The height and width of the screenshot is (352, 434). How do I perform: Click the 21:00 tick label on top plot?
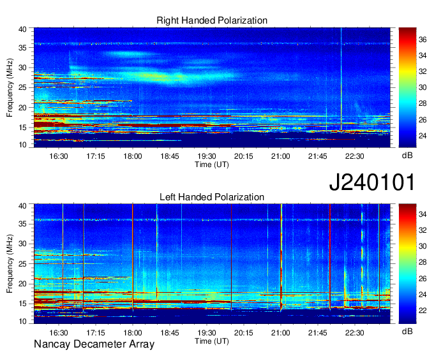pos(281,156)
